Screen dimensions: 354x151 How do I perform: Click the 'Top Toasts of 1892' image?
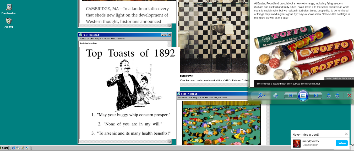[x=130, y=93]
